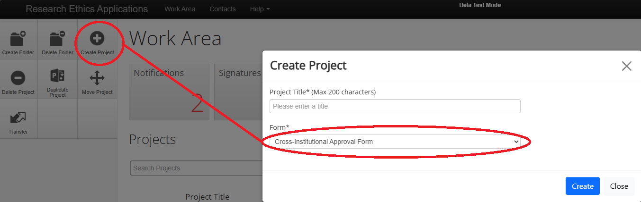Dismiss Create Project dialog with X

pyautogui.click(x=626, y=66)
